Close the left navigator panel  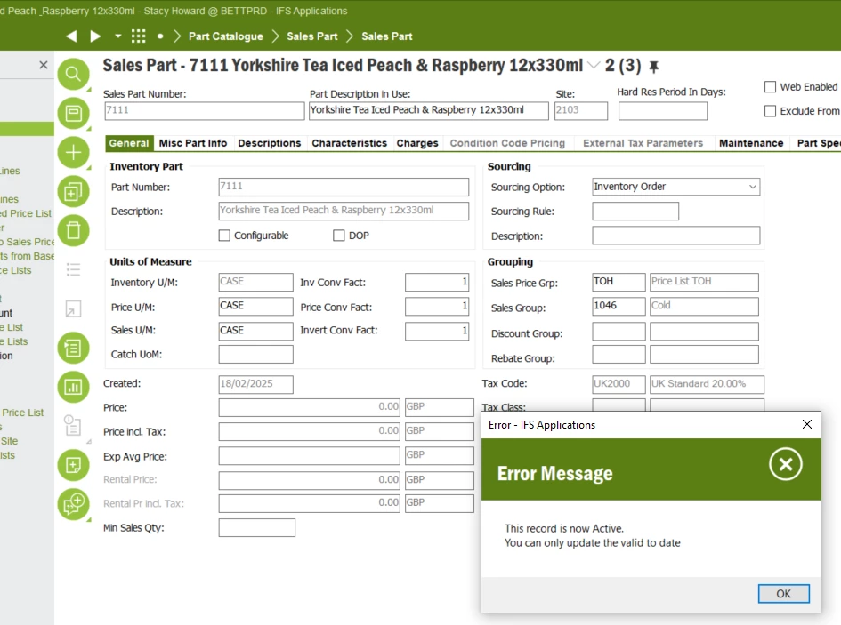(x=44, y=65)
